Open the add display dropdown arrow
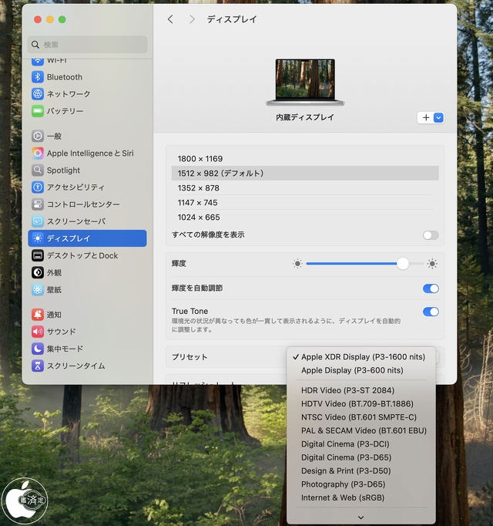The image size is (493, 526). pyautogui.click(x=438, y=118)
